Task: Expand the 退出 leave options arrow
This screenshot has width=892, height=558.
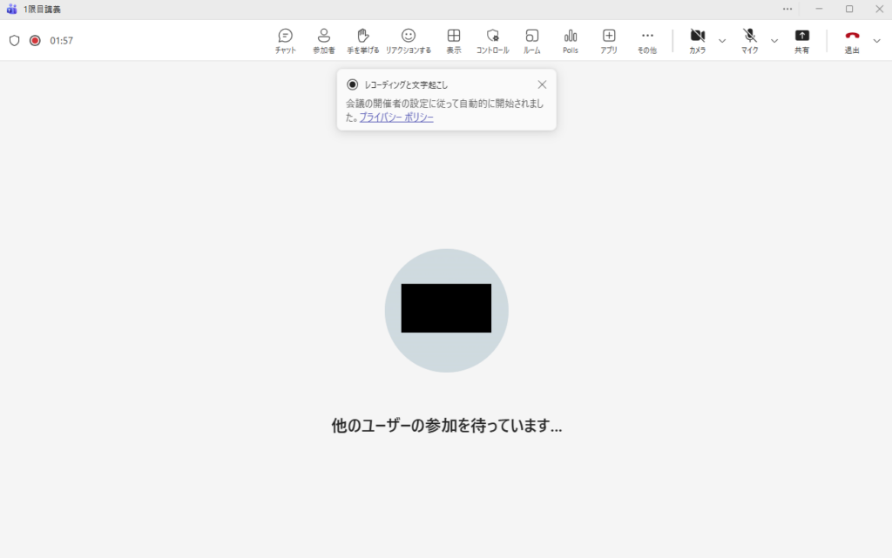Action: pyautogui.click(x=876, y=41)
